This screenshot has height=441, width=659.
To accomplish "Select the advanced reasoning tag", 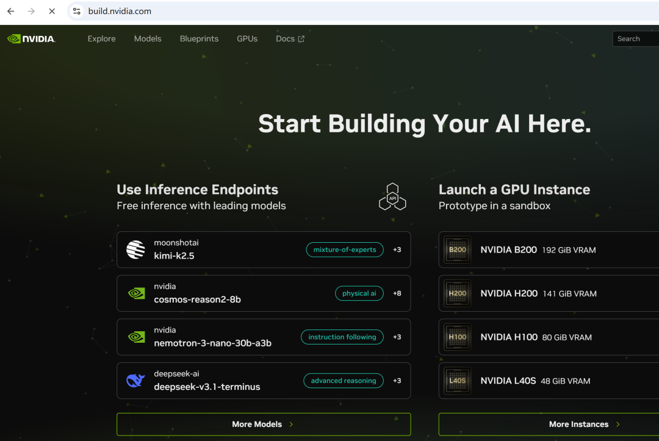I will (344, 381).
